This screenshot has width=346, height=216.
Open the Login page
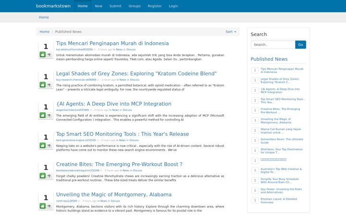173,6
